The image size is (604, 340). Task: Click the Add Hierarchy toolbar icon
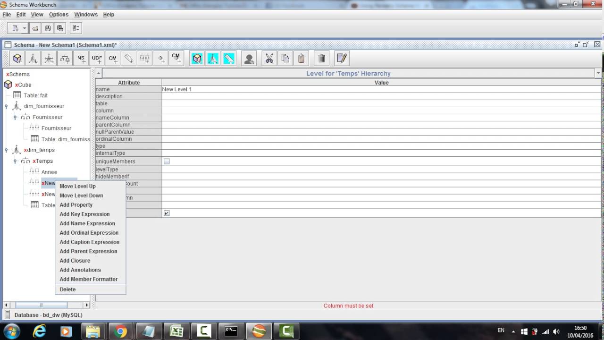tap(65, 59)
